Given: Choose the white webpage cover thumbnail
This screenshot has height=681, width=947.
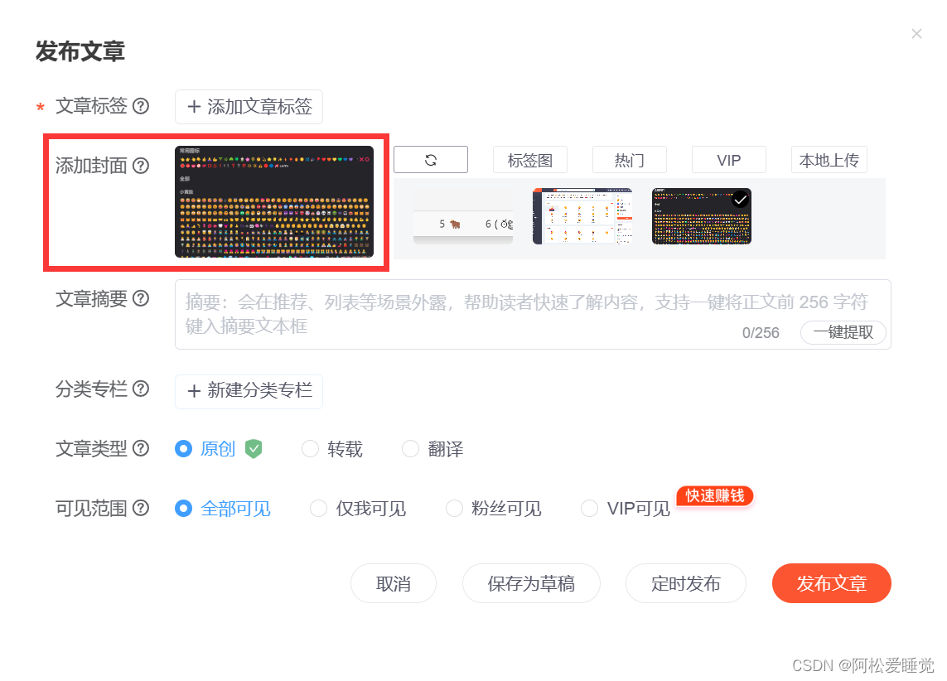Looking at the screenshot, I should (582, 216).
